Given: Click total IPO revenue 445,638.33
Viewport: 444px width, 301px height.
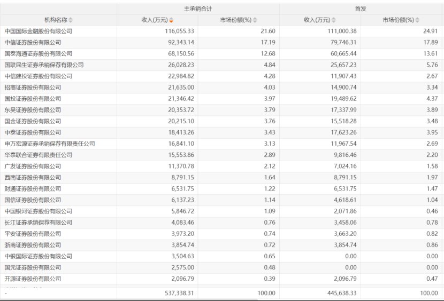Looking at the screenshot, I should point(342,293).
